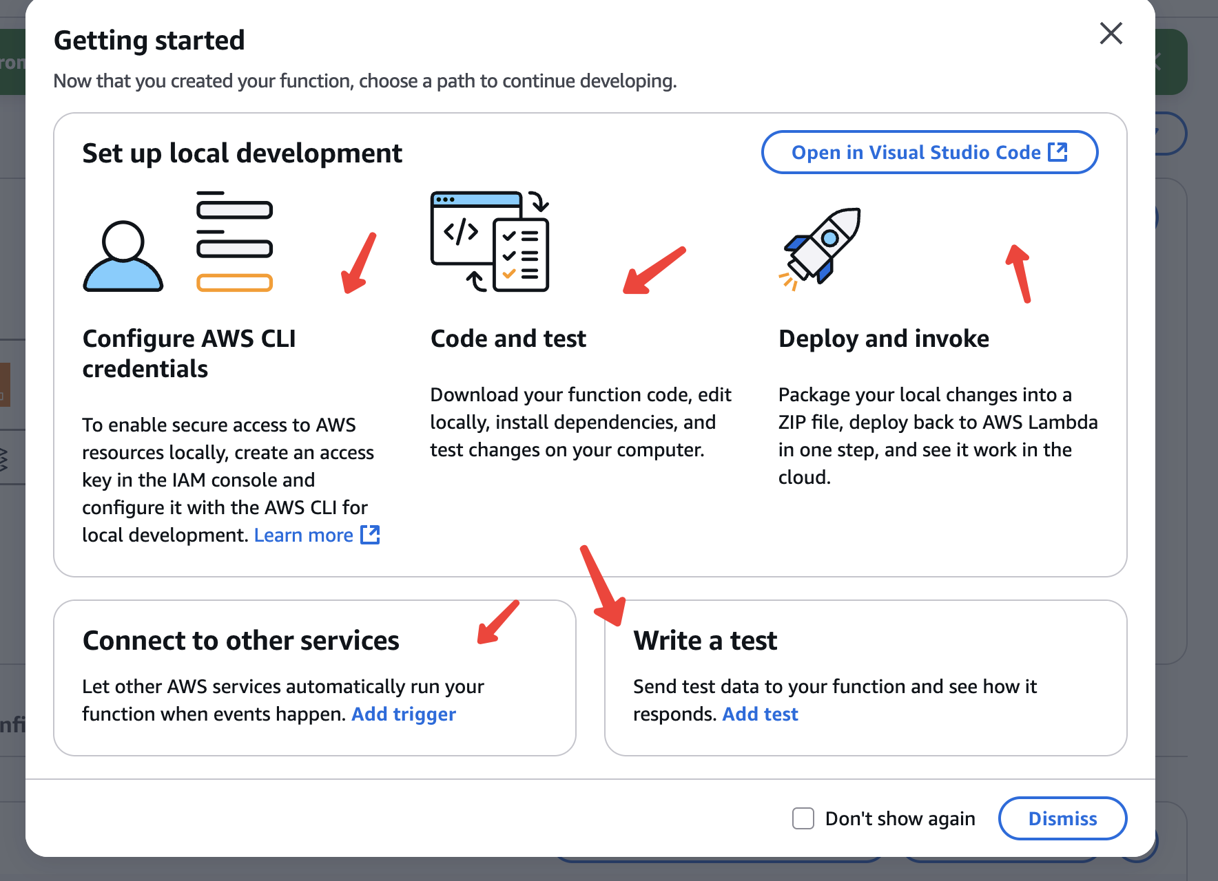Open the Learn more link
Image resolution: width=1218 pixels, height=881 pixels.
(303, 535)
